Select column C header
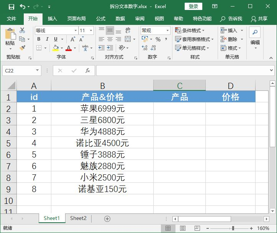277x233 pixels. tap(179, 86)
